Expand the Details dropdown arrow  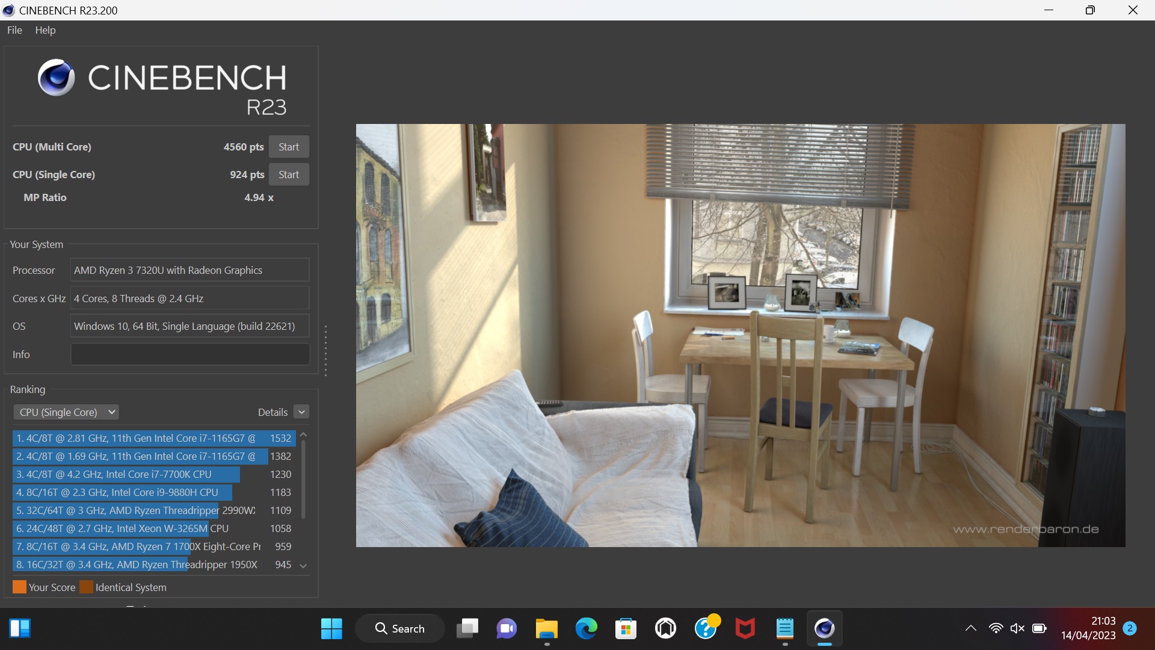coord(302,412)
